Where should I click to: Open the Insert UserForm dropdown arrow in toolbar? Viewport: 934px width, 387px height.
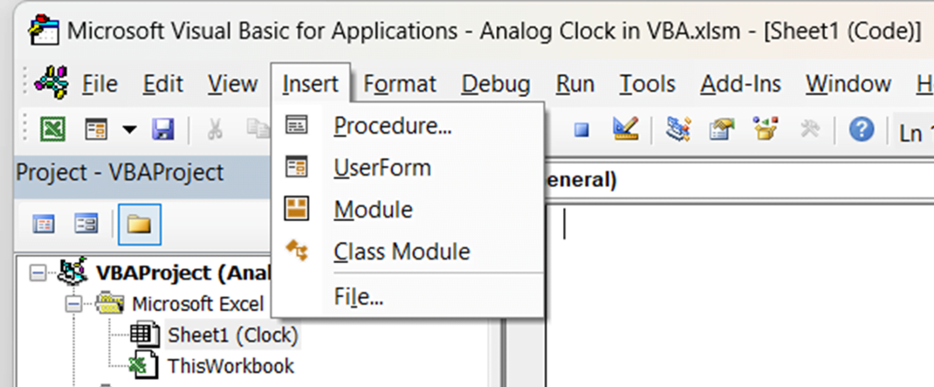130,130
